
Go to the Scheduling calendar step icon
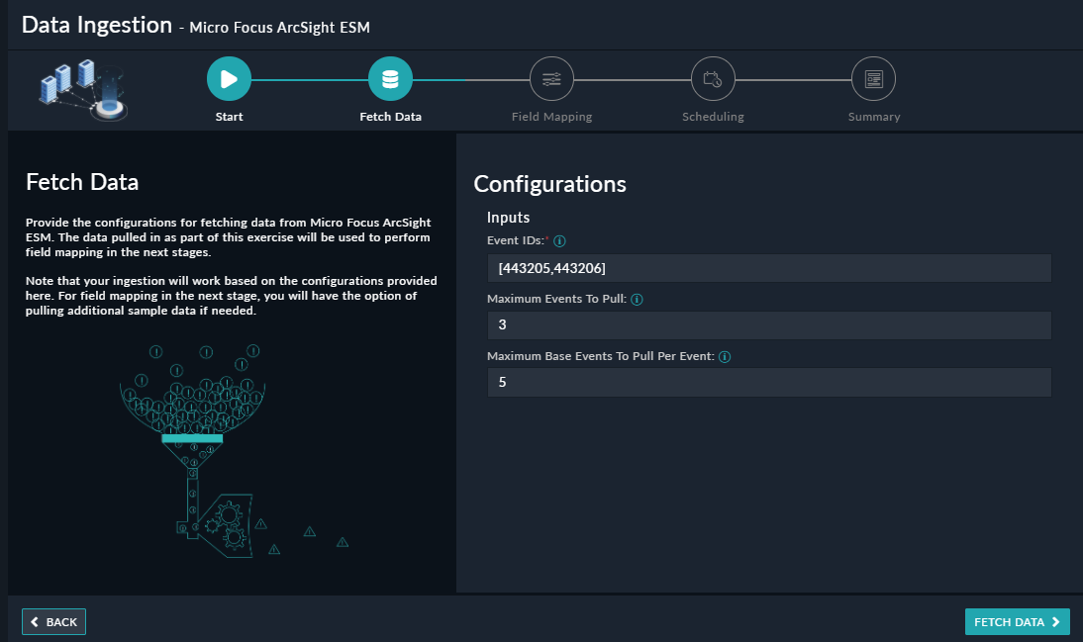coord(713,79)
